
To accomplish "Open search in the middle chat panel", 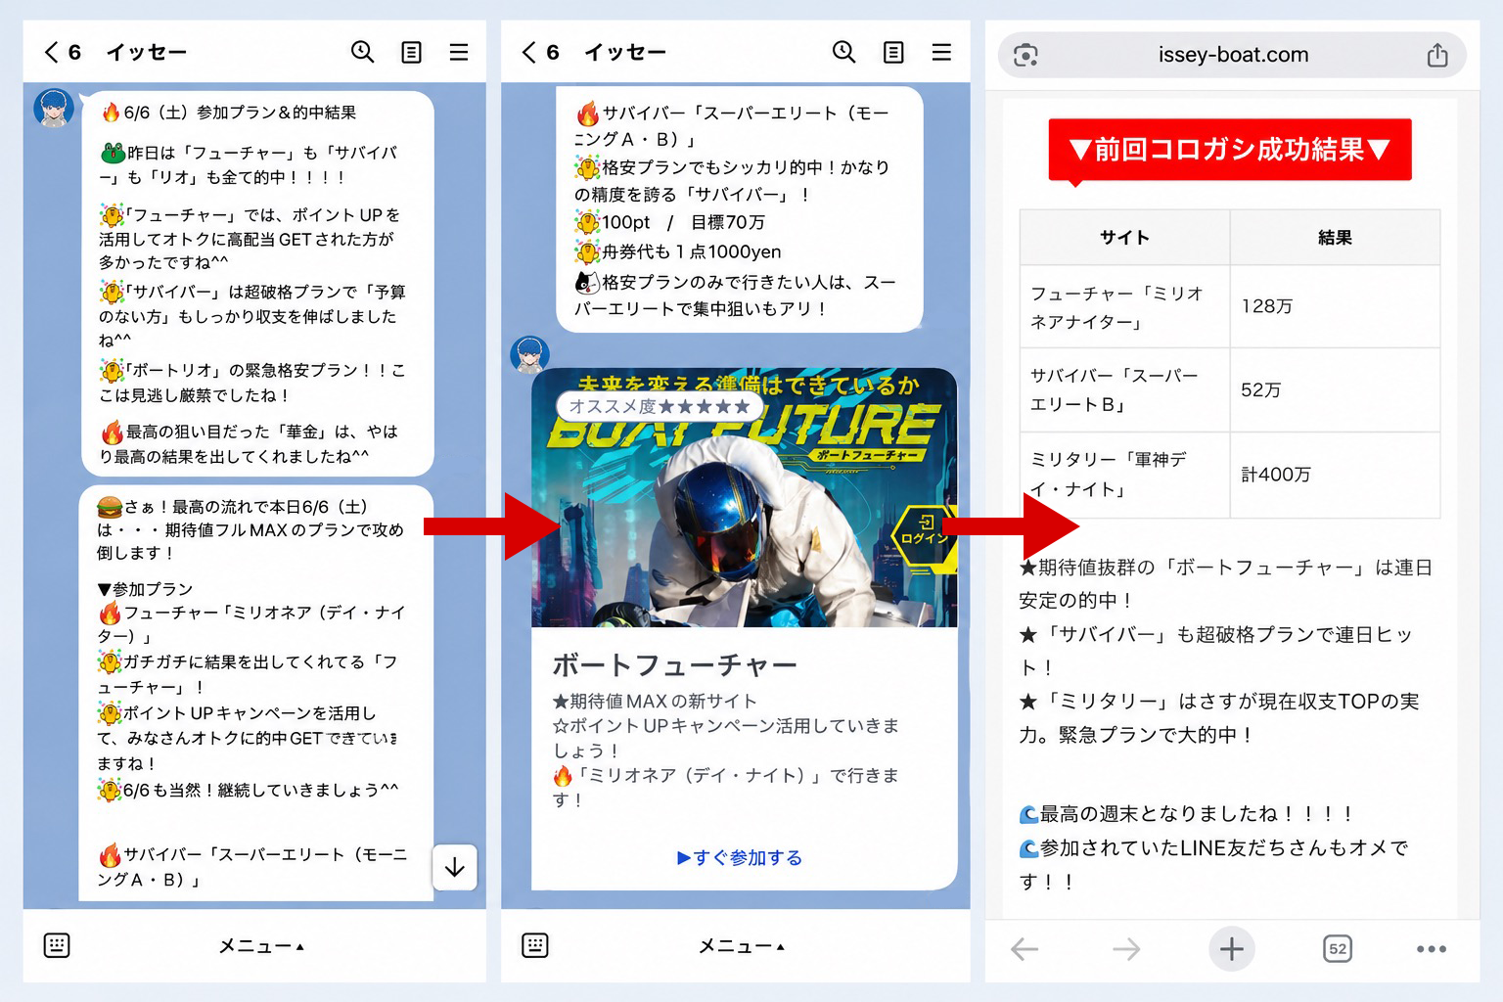I will pyautogui.click(x=843, y=52).
